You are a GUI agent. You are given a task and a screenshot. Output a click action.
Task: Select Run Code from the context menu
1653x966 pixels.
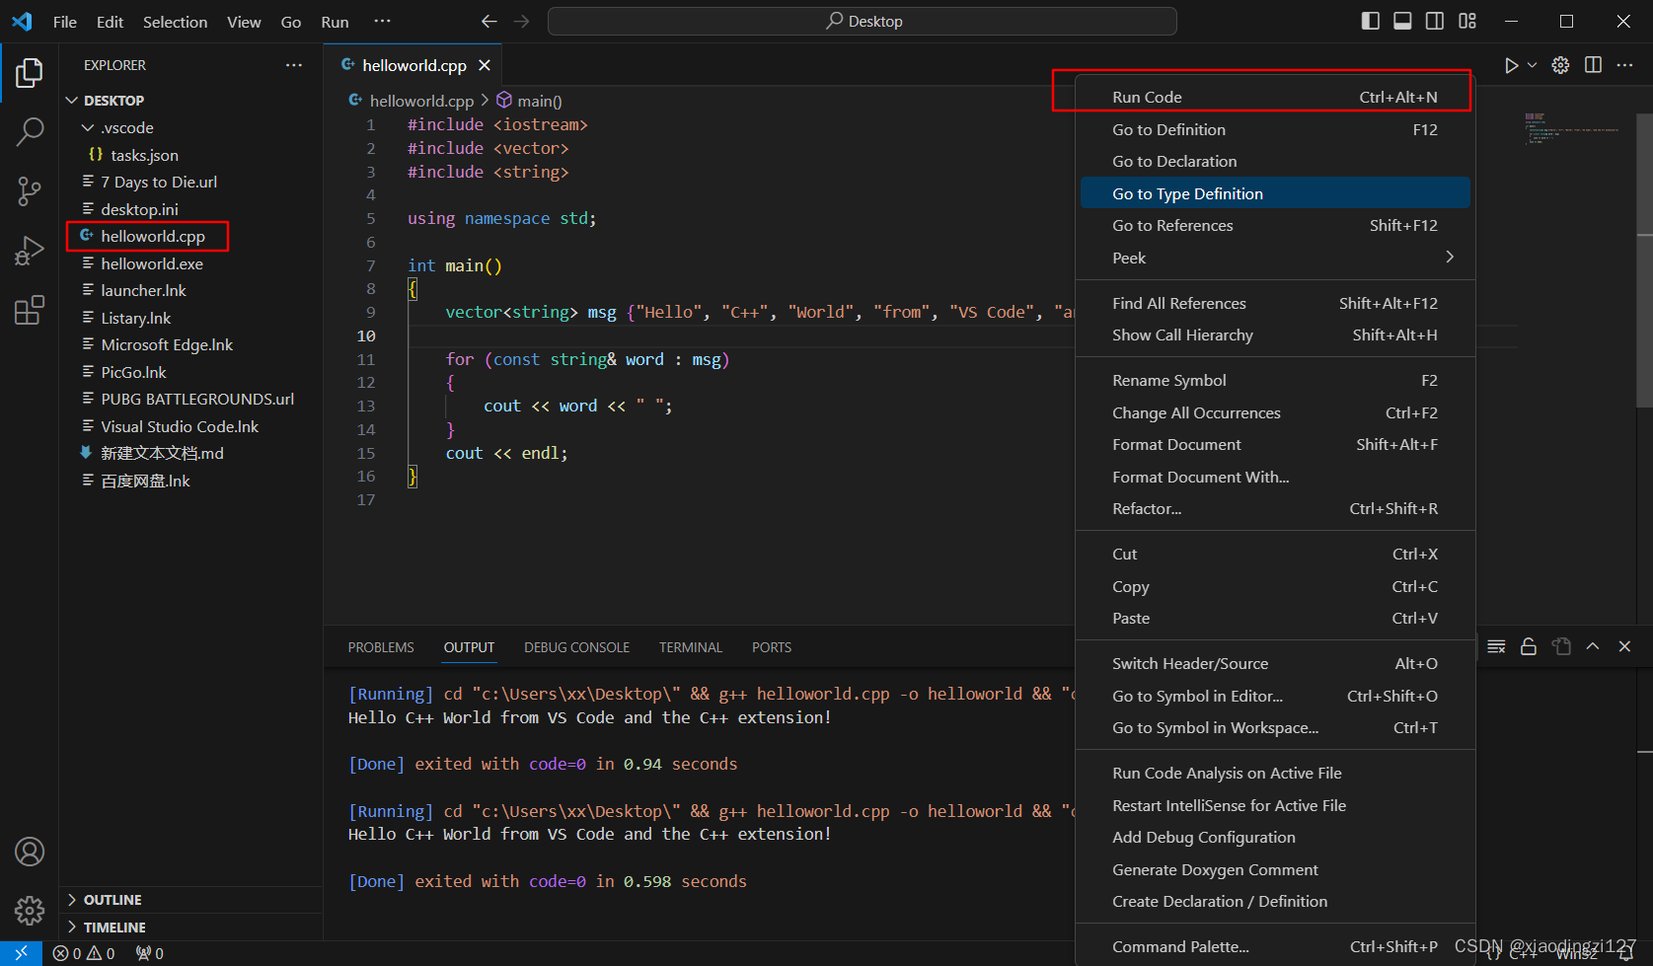[x=1275, y=97]
